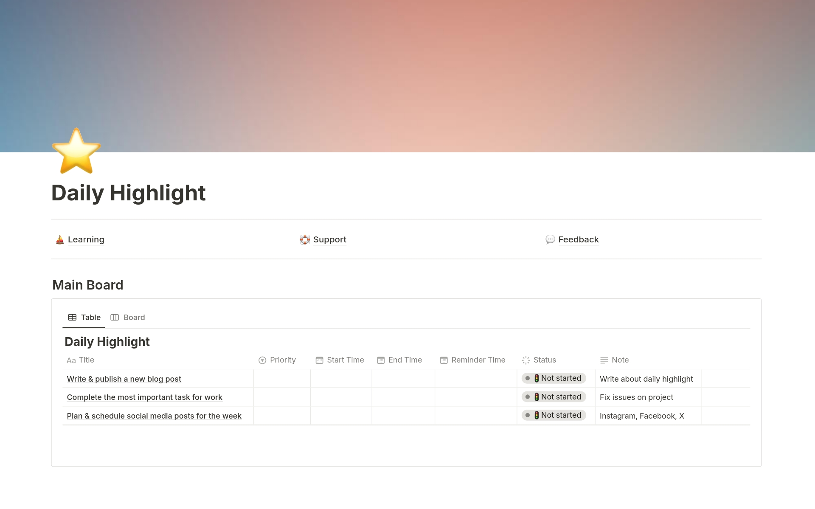The height and width of the screenshot is (509, 815).
Task: Switch to the Table view tab
Action: pos(84,318)
